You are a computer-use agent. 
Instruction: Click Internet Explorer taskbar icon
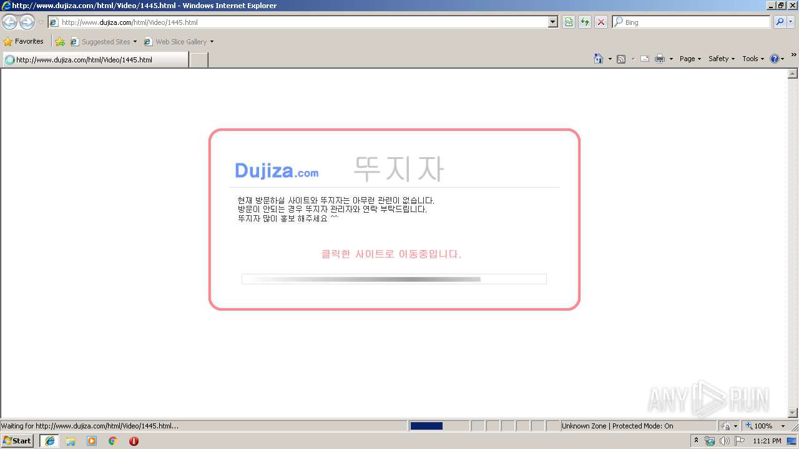point(50,441)
